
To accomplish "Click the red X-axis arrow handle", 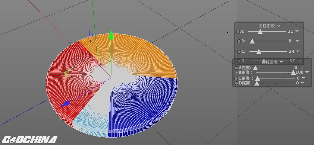I will point(85,49).
